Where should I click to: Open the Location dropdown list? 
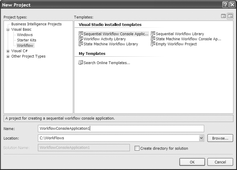point(201,138)
